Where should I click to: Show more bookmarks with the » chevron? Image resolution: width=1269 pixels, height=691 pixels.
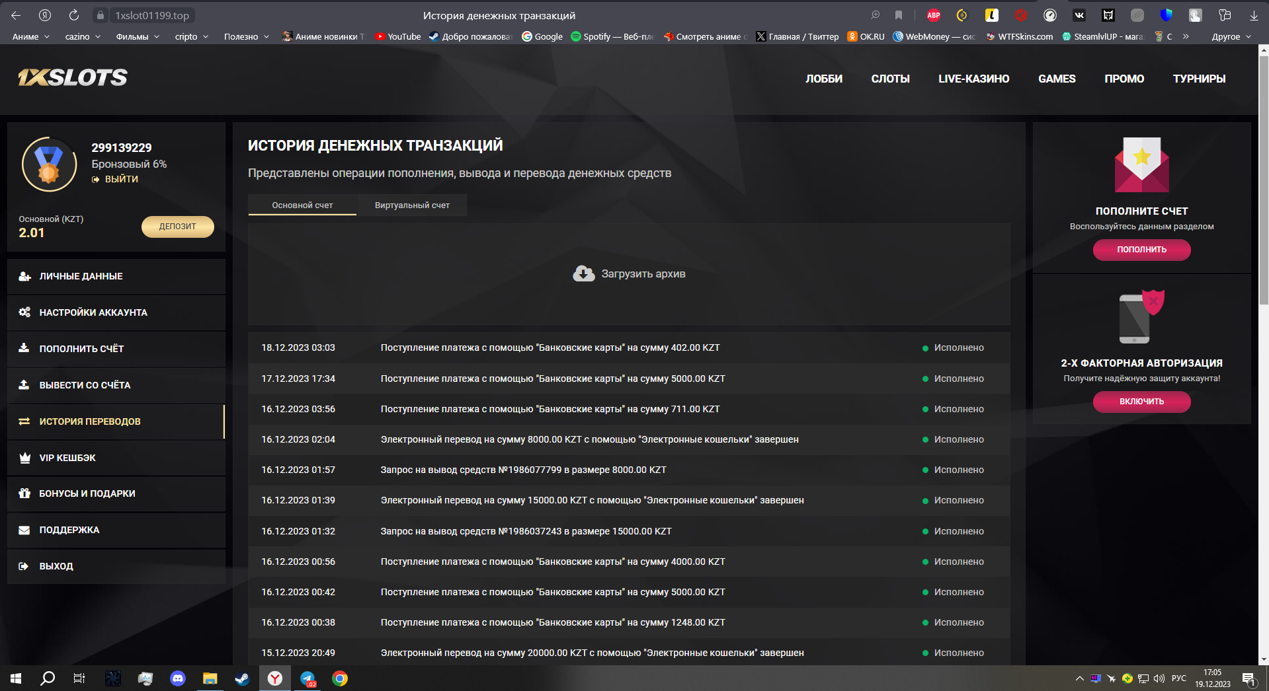pos(1186,36)
